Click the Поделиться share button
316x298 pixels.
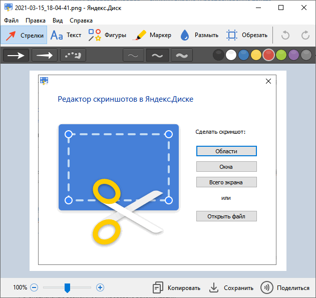tap(285, 287)
